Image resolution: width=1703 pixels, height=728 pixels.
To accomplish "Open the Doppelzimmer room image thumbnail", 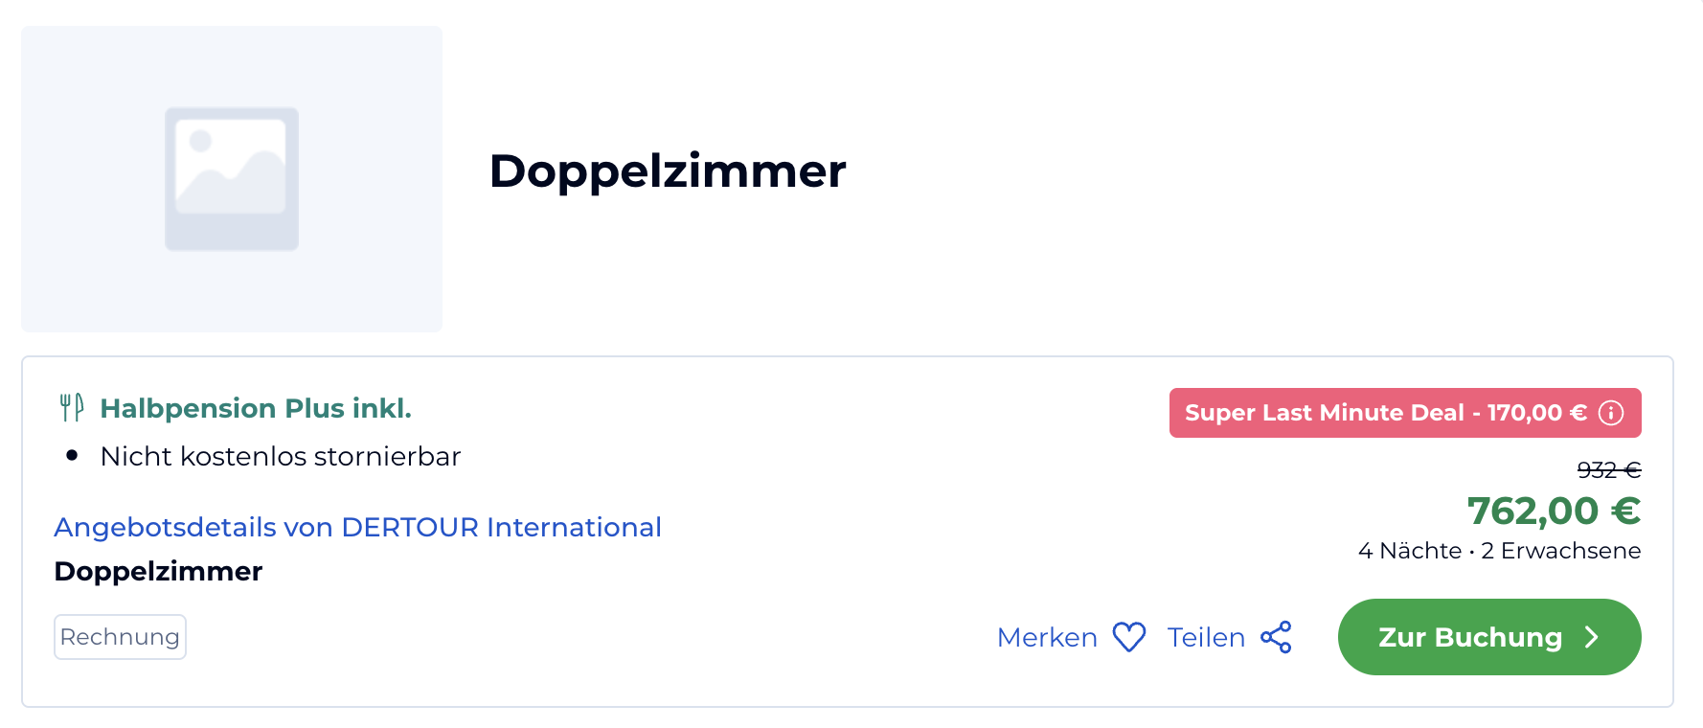I will 232,179.
